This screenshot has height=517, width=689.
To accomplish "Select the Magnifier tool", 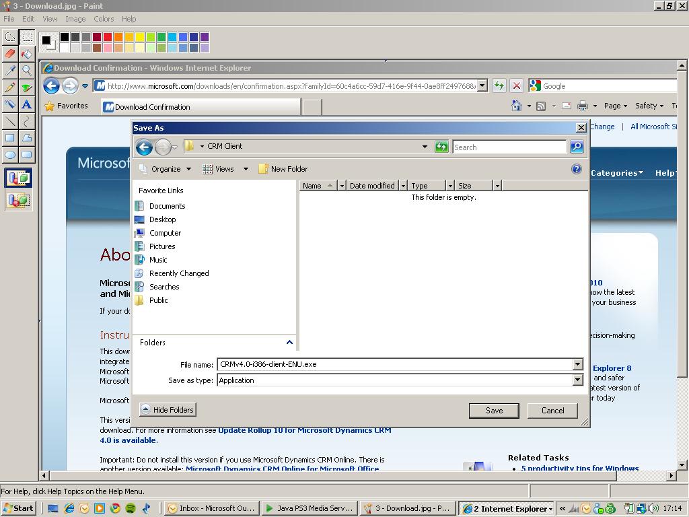I will click(27, 71).
